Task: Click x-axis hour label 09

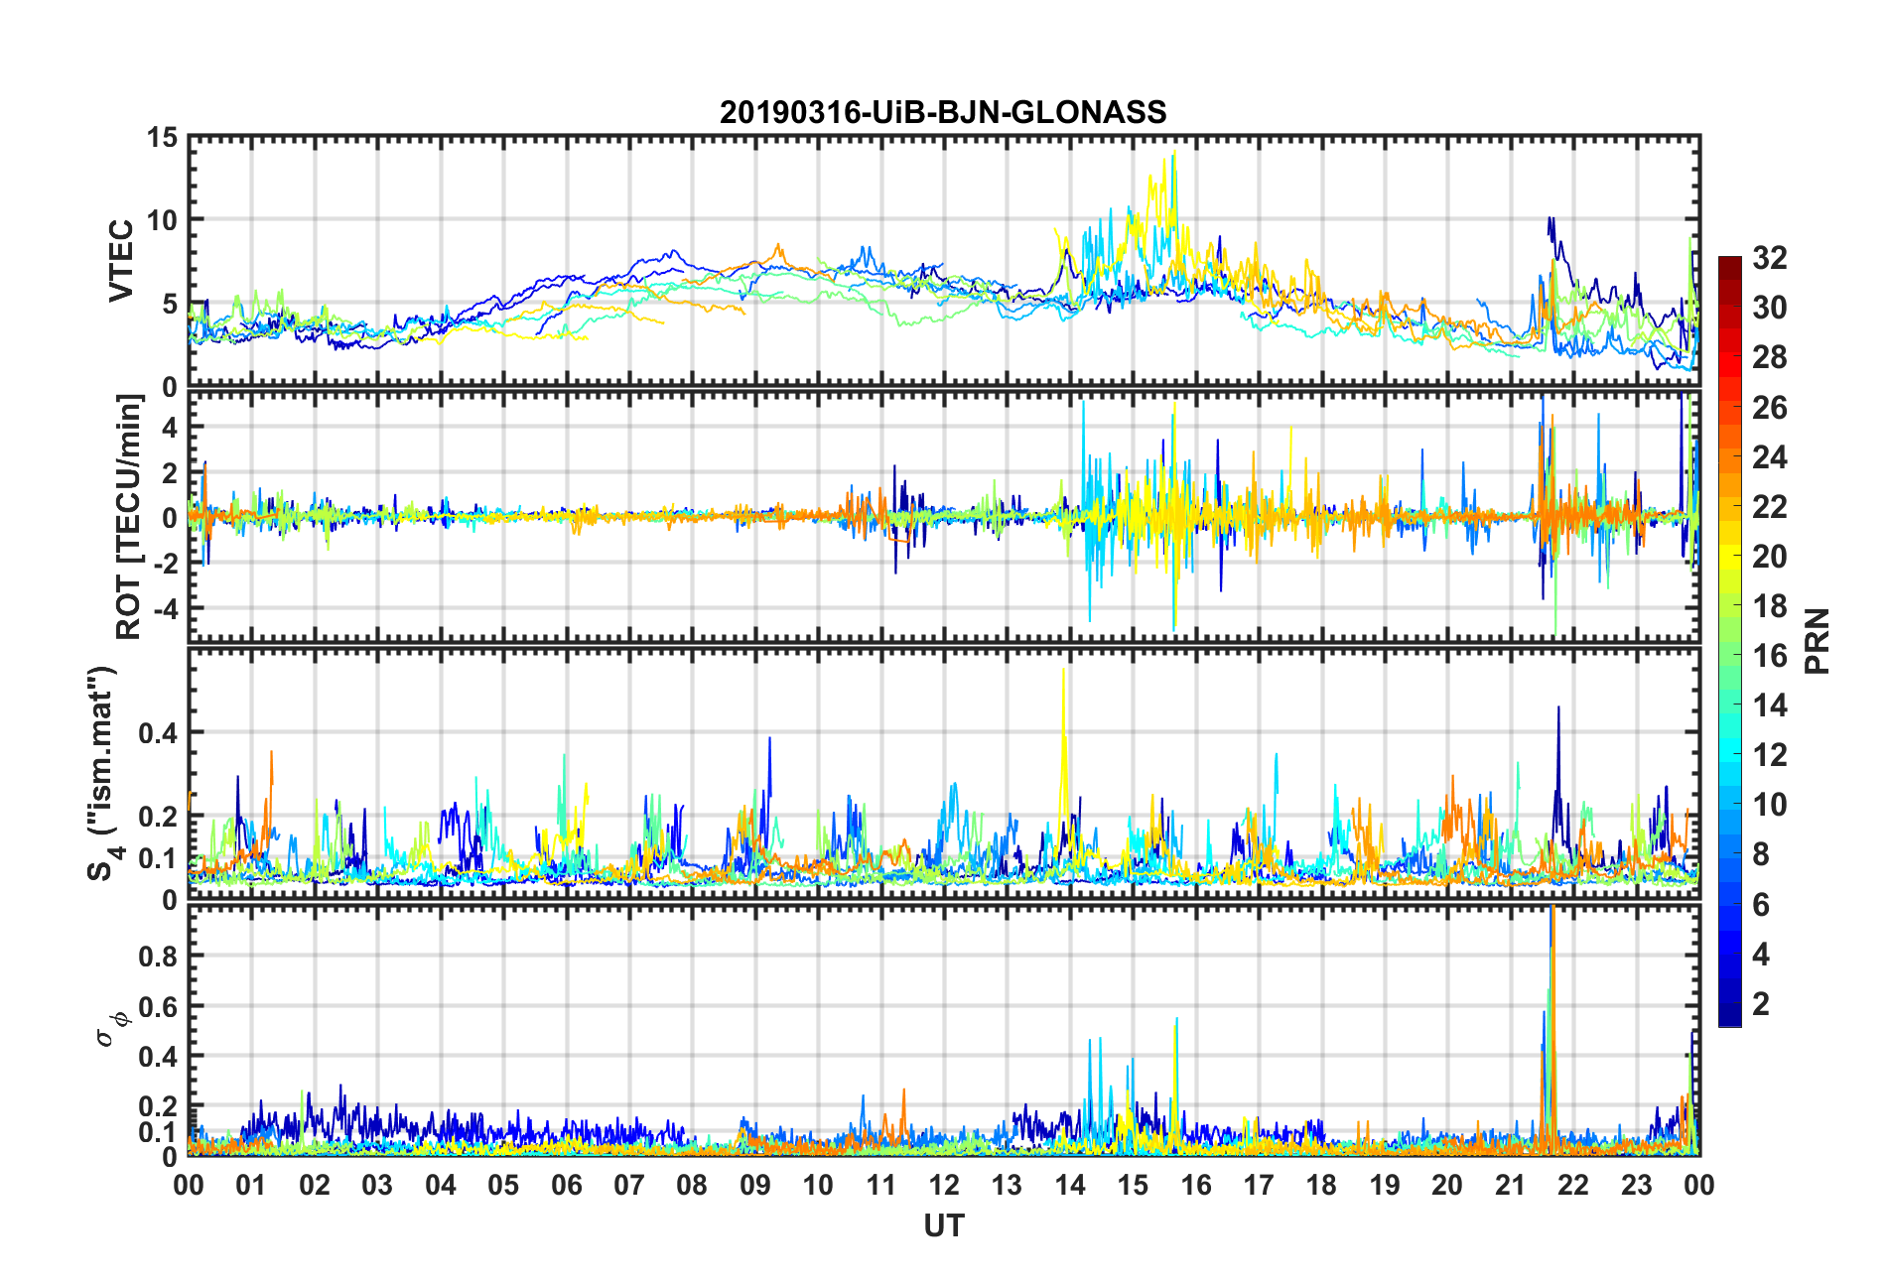Action: pos(755,1185)
